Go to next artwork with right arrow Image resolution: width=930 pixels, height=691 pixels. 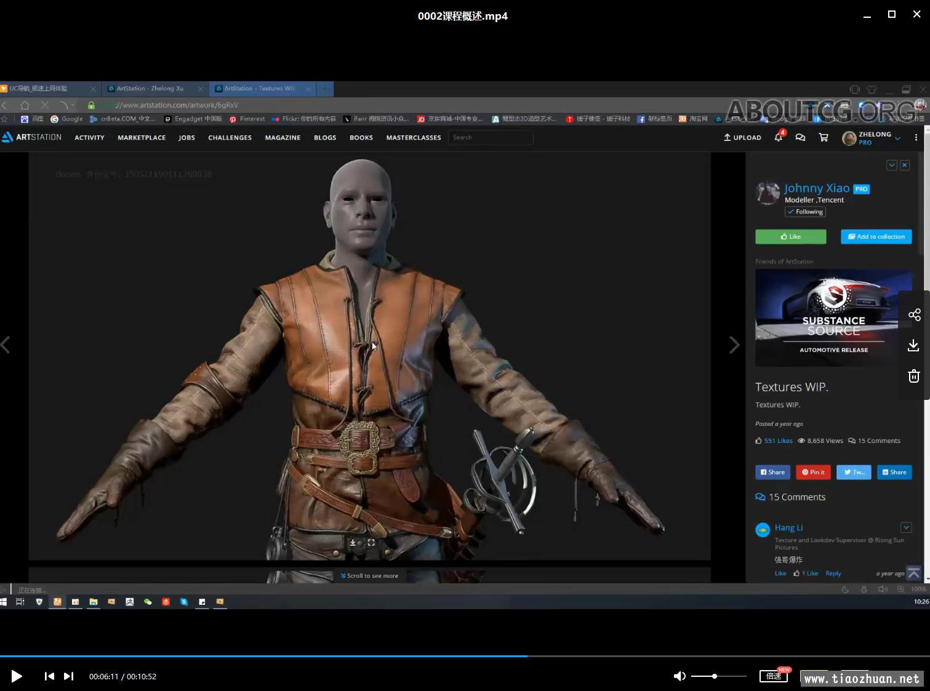[734, 345]
